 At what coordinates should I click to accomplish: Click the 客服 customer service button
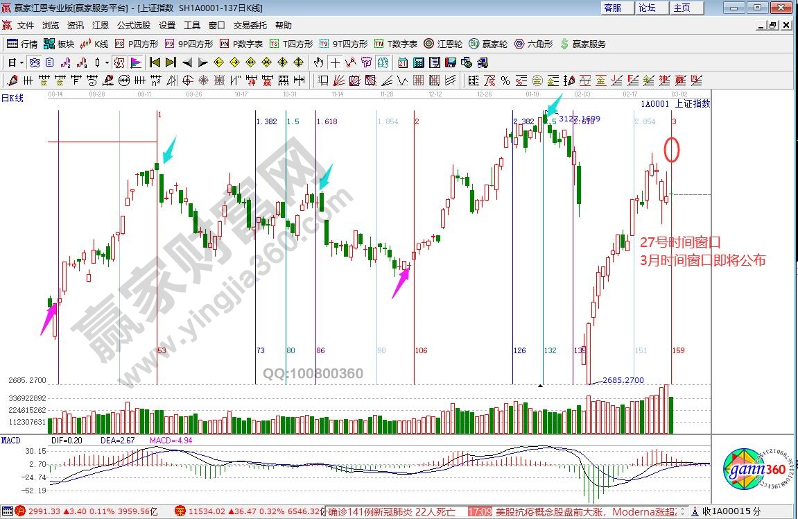pyautogui.click(x=613, y=8)
